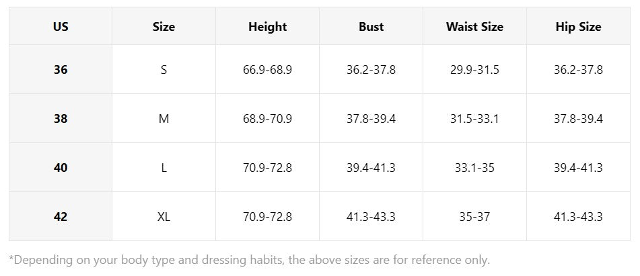The height and width of the screenshot is (276, 640).
Task: Select waist value 29.9-31.5
Action: point(474,70)
